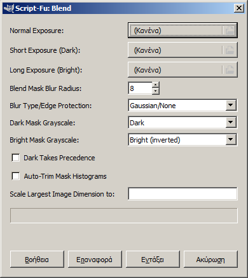Image resolution: width=248 pixels, height=278 pixels.
Task: Enable Dark Takes Precedence checkbox
Action: pos(16,158)
